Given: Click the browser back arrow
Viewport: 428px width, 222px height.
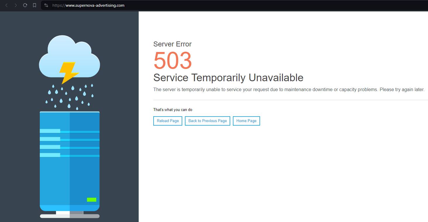Looking at the screenshot, I should 6,5.
